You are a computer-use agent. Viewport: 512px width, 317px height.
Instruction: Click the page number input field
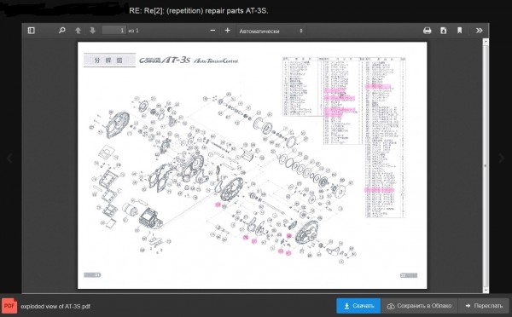[114, 31]
